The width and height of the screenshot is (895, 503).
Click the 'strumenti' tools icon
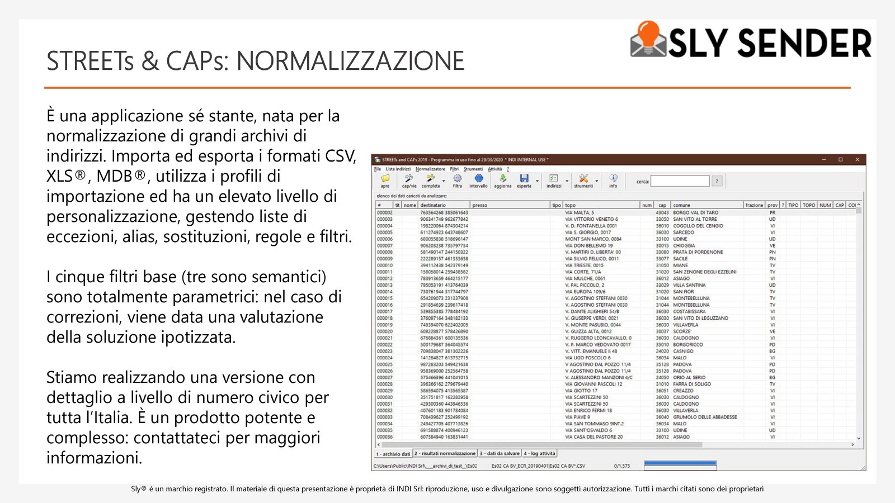click(x=583, y=178)
